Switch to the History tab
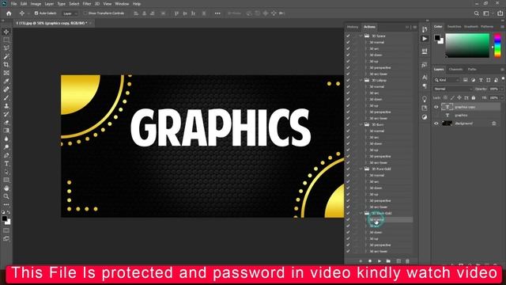This screenshot has width=506, height=285. click(353, 27)
